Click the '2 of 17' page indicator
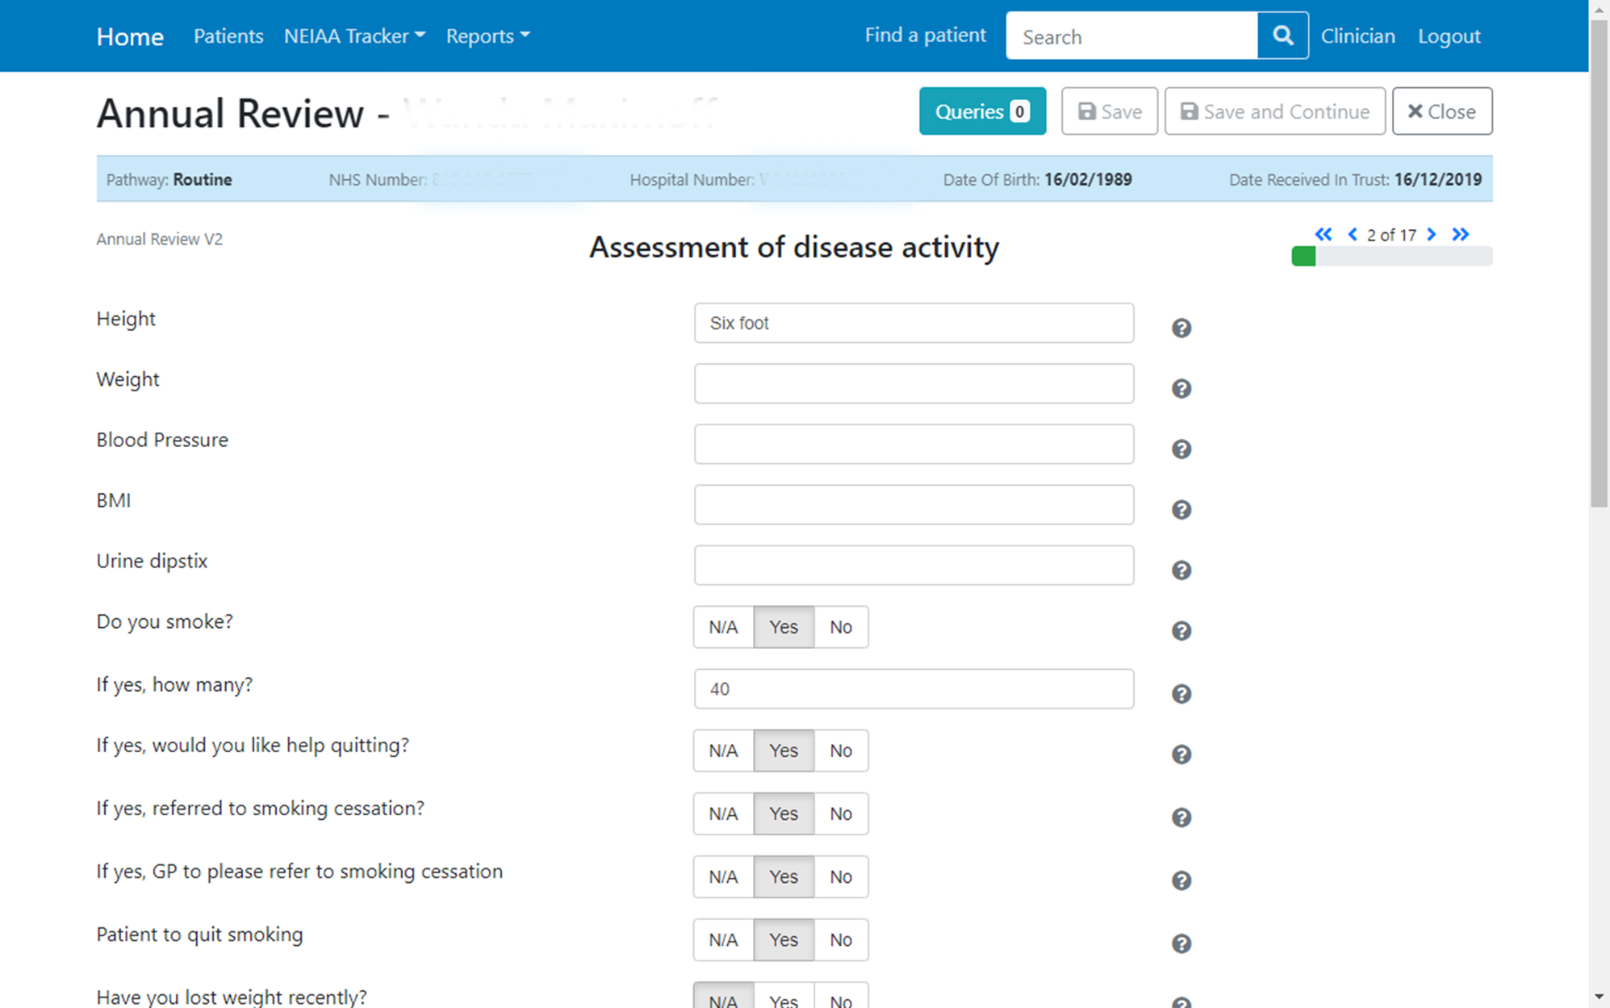The image size is (1610, 1008). click(1391, 235)
